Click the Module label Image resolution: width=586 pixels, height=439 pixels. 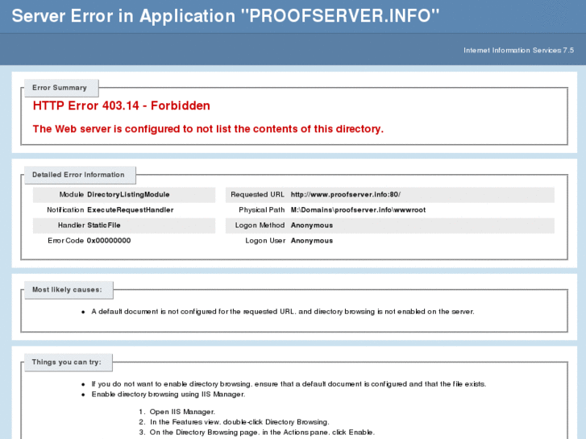pyautogui.click(x=72, y=195)
